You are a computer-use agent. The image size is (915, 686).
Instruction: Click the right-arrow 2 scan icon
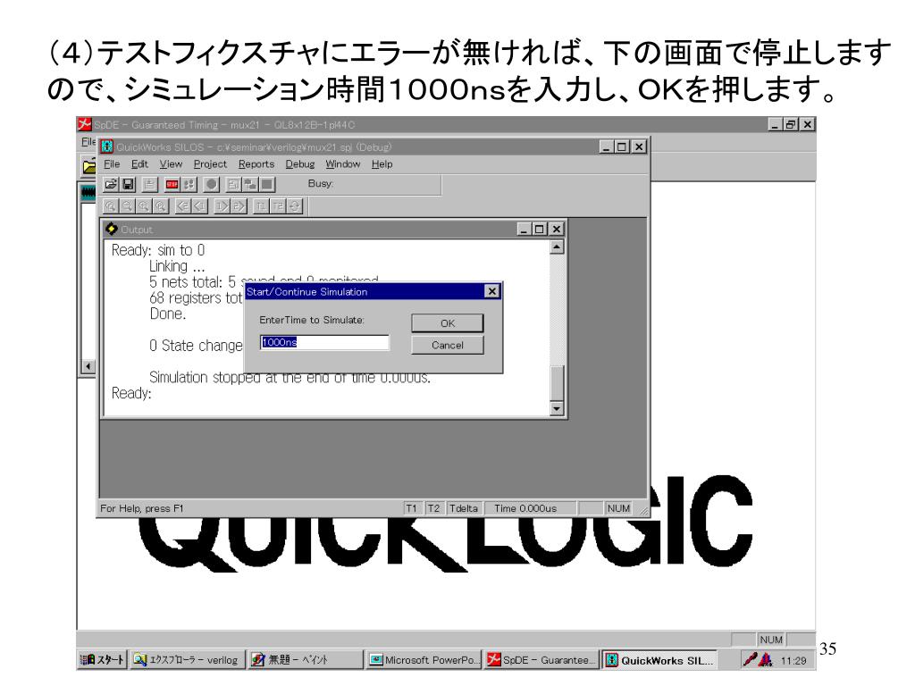239,206
